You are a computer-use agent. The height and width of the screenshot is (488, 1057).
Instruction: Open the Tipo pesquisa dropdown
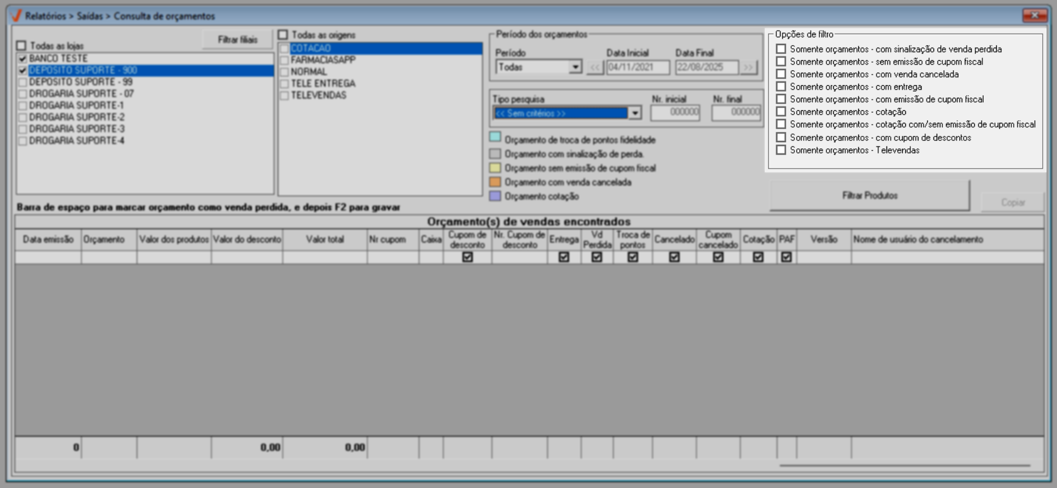pos(634,113)
